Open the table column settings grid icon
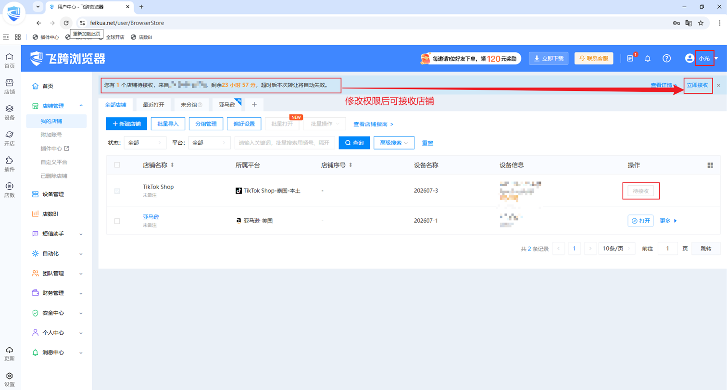 tap(710, 165)
